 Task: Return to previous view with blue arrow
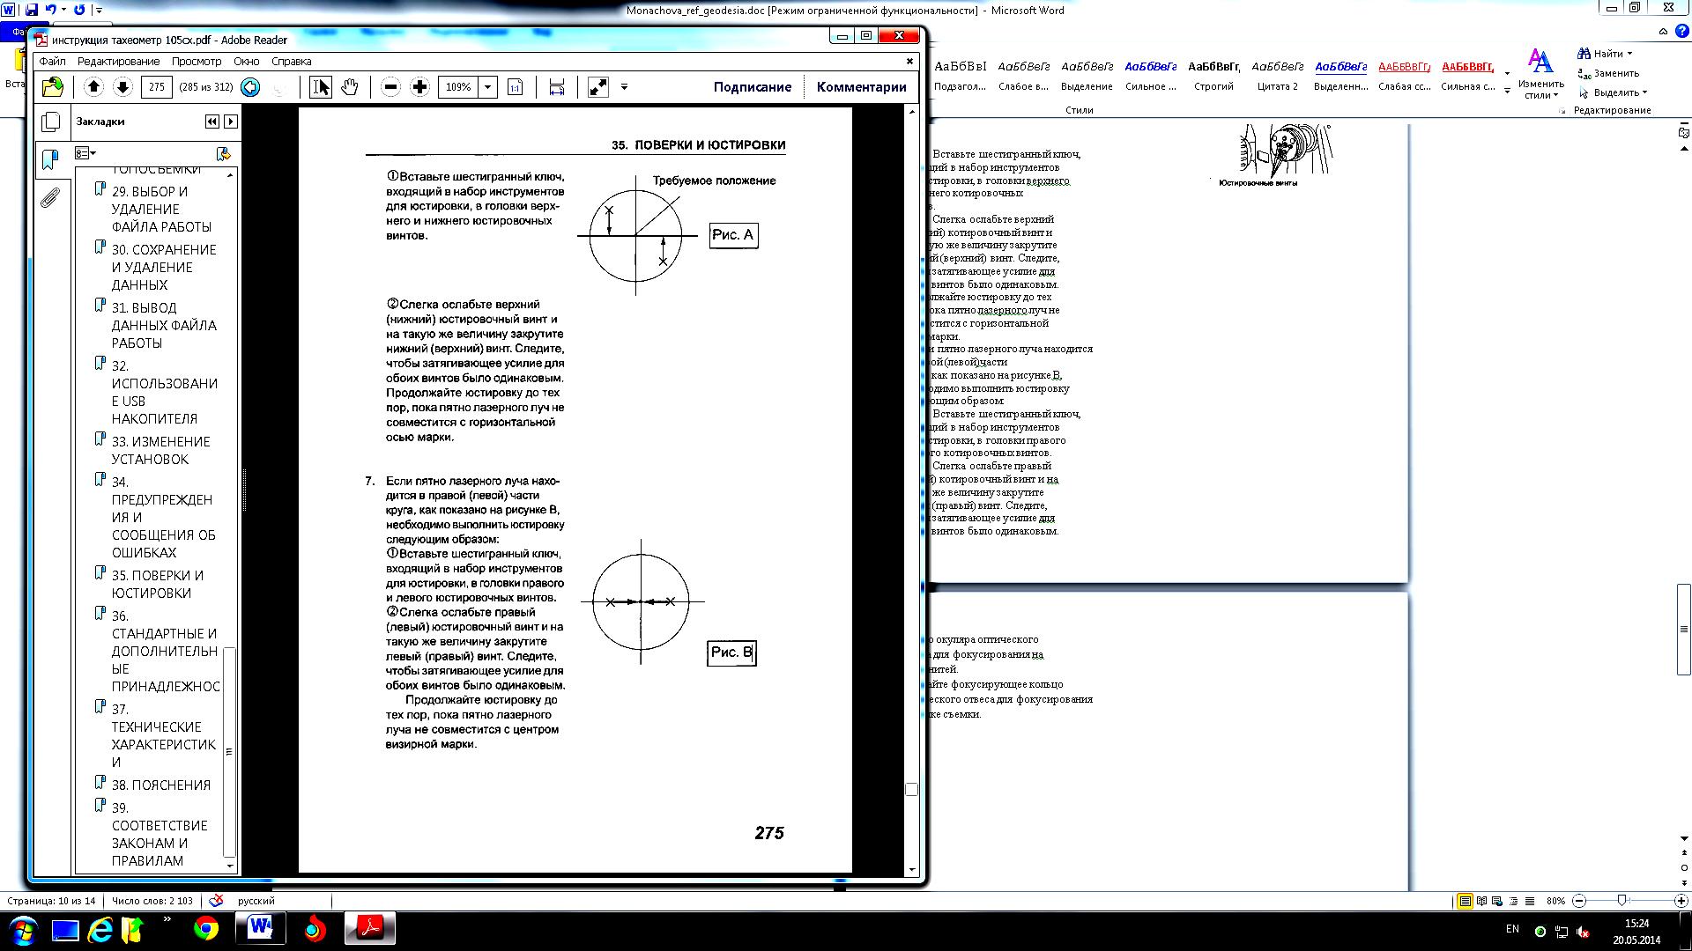pyautogui.click(x=250, y=87)
